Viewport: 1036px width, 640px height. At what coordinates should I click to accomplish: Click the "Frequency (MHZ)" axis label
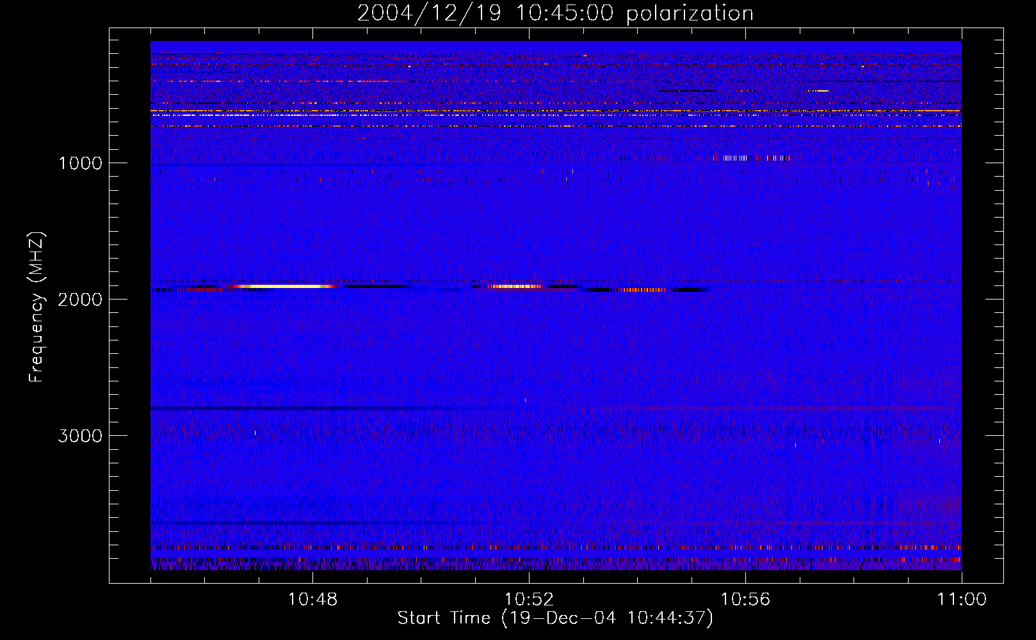tap(36, 307)
